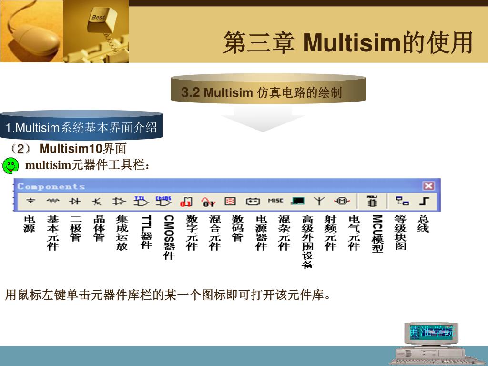This screenshot has height=366, width=488.
Task: Click the label 二极管
Action: tap(76, 228)
